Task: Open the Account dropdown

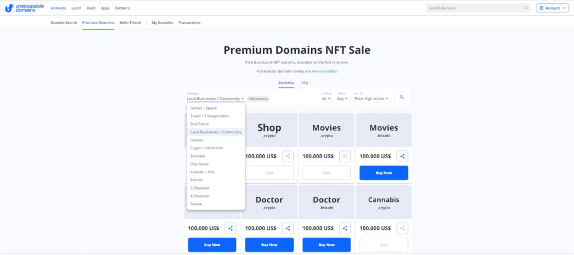Action: 552,8
